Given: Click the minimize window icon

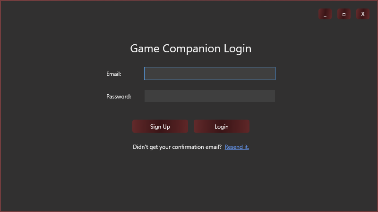Looking at the screenshot, I should pos(325,14).
